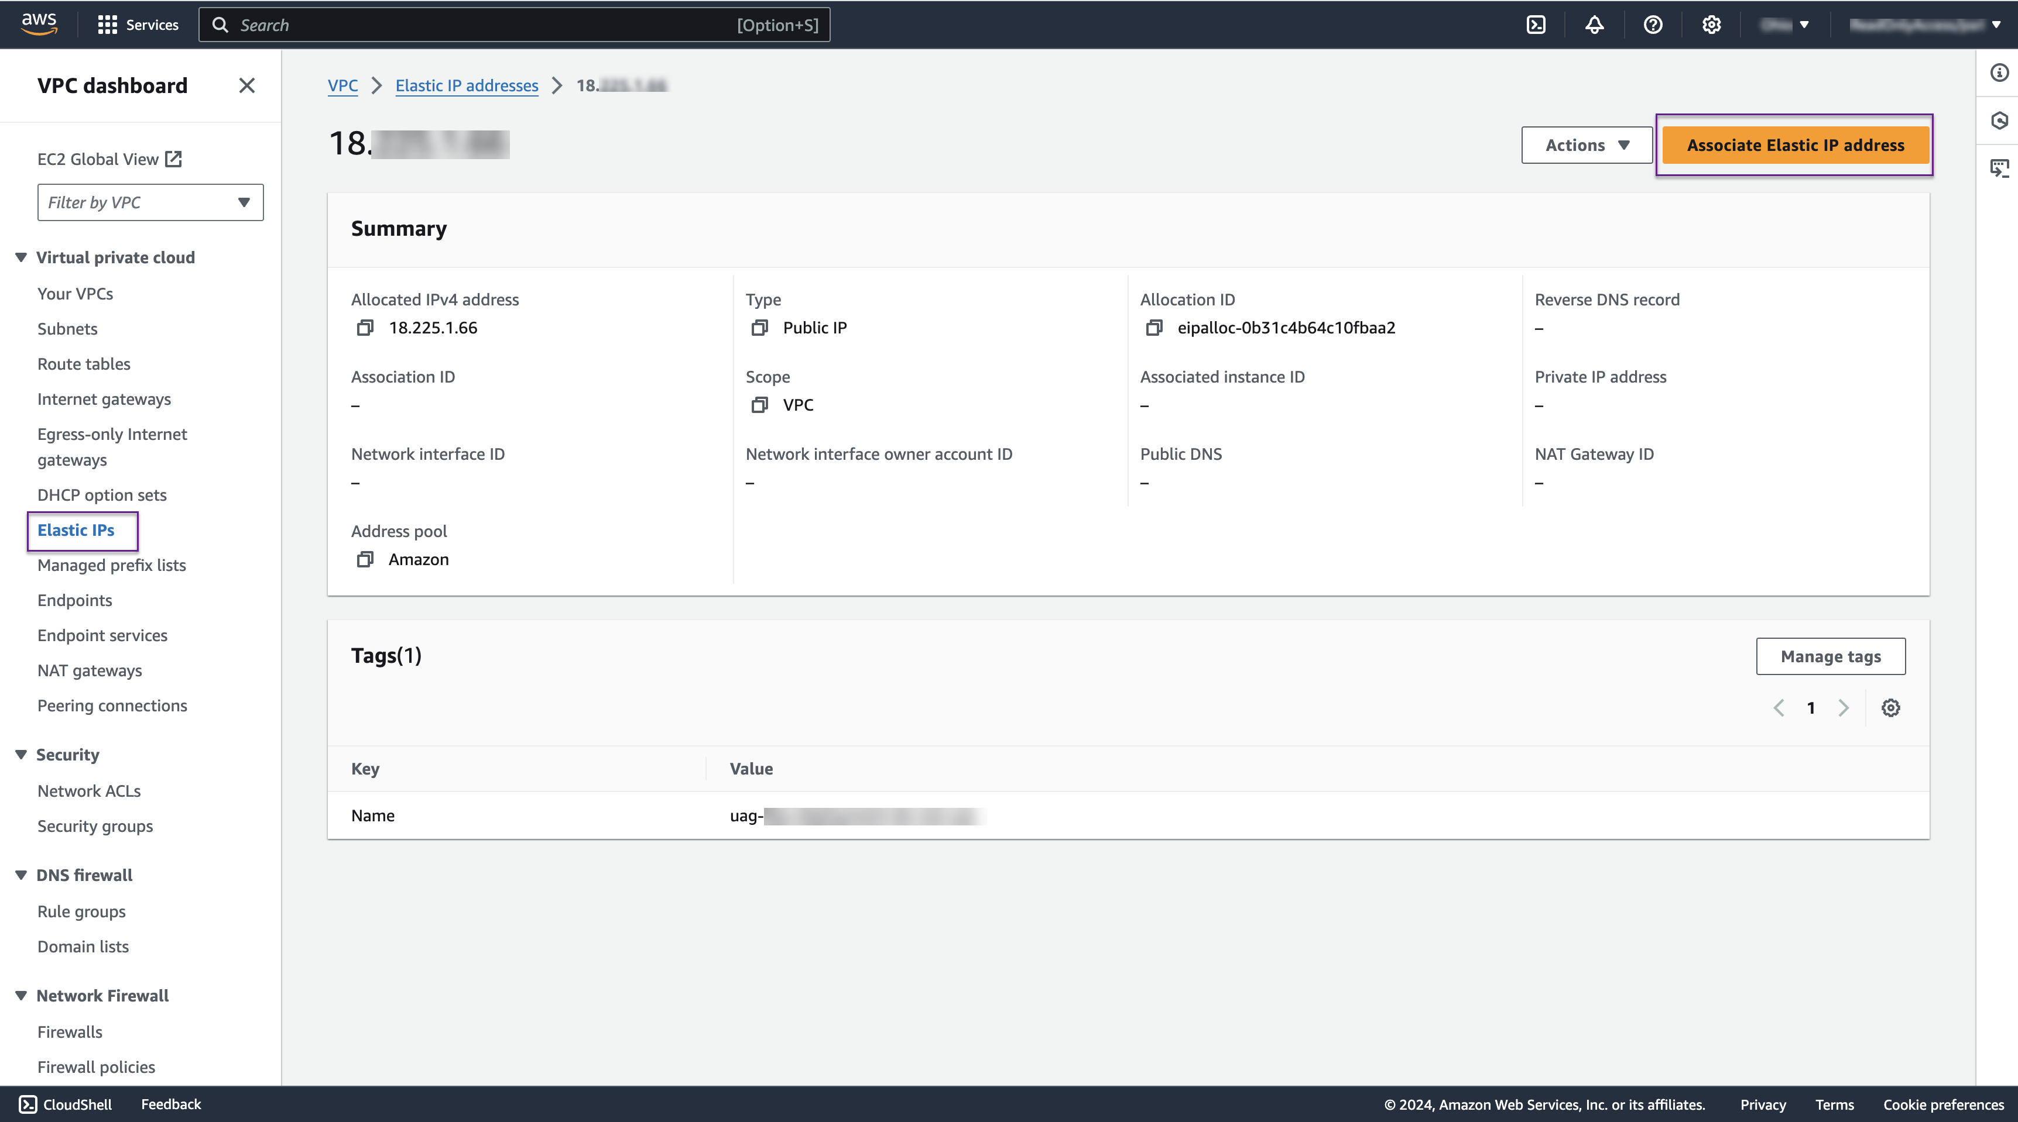Open Internet gateways in the sidebar
This screenshot has height=1122, width=2018.
(x=104, y=400)
